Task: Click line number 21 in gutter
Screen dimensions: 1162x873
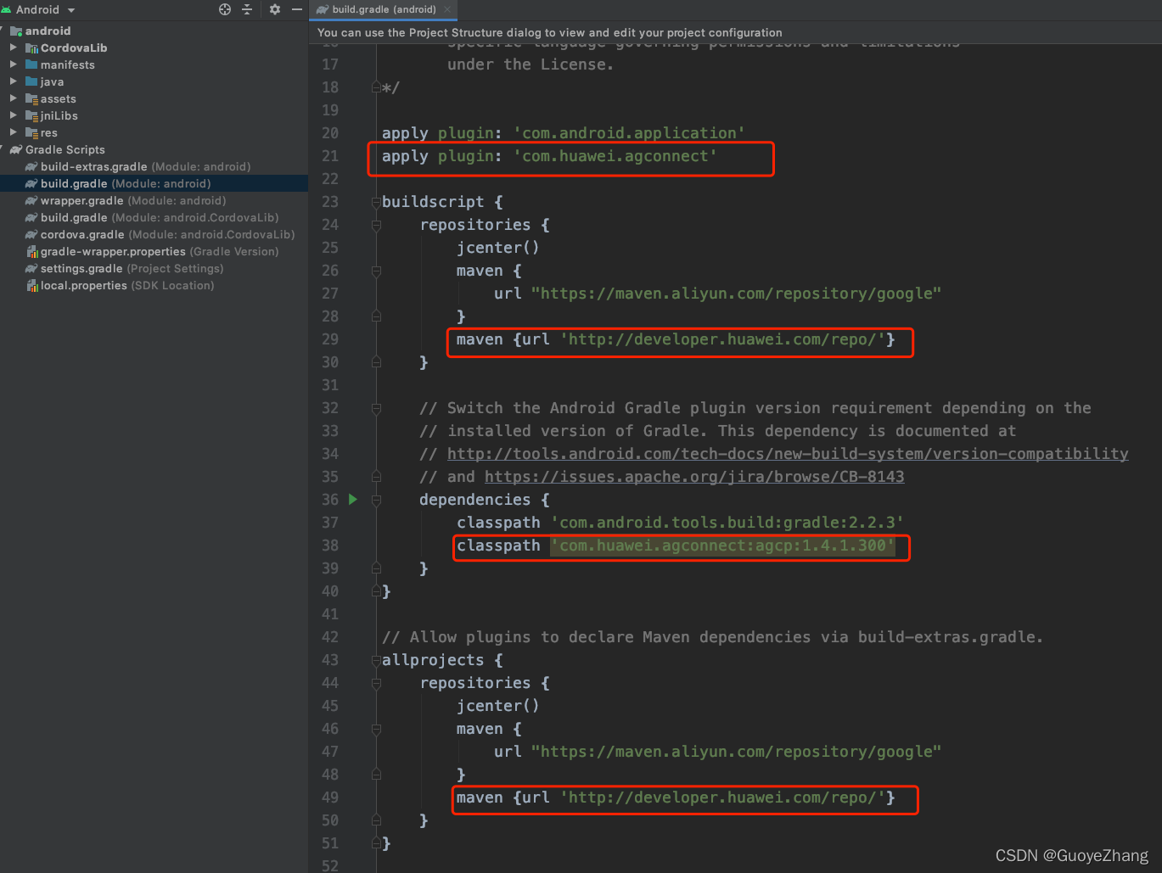Action: [x=329, y=156]
